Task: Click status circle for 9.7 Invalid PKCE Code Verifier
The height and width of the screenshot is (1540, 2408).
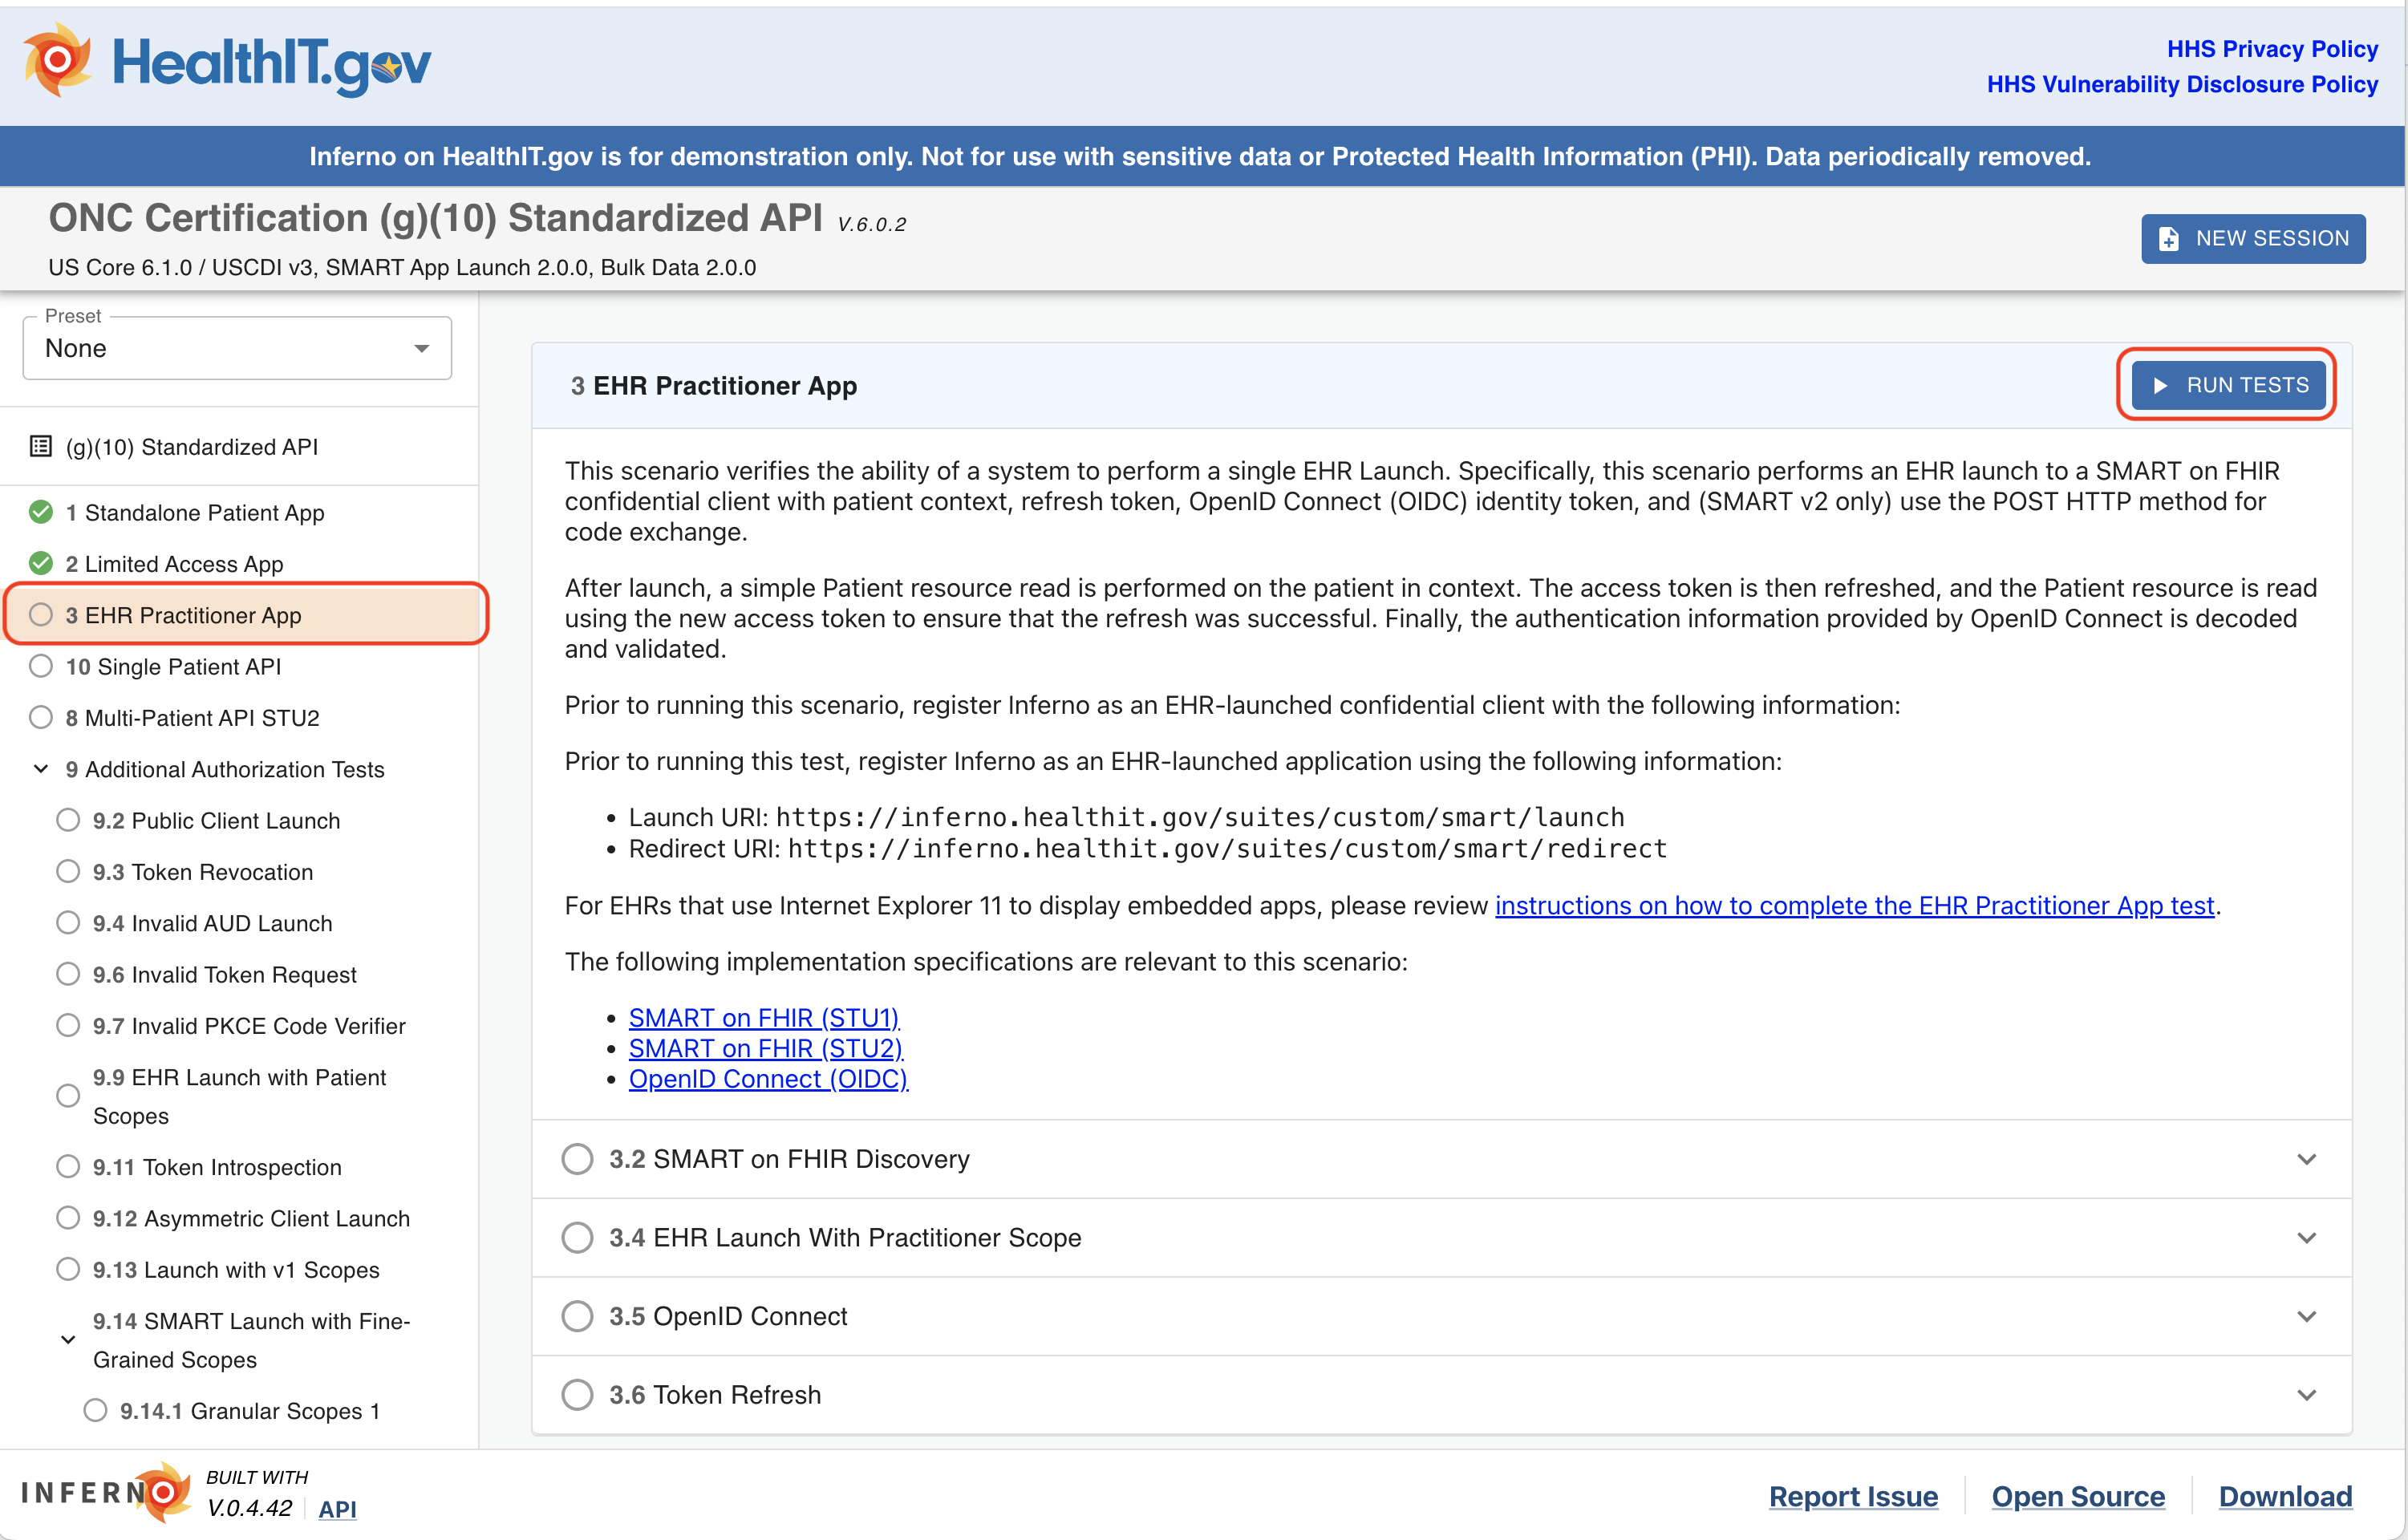Action: pyautogui.click(x=68, y=1025)
